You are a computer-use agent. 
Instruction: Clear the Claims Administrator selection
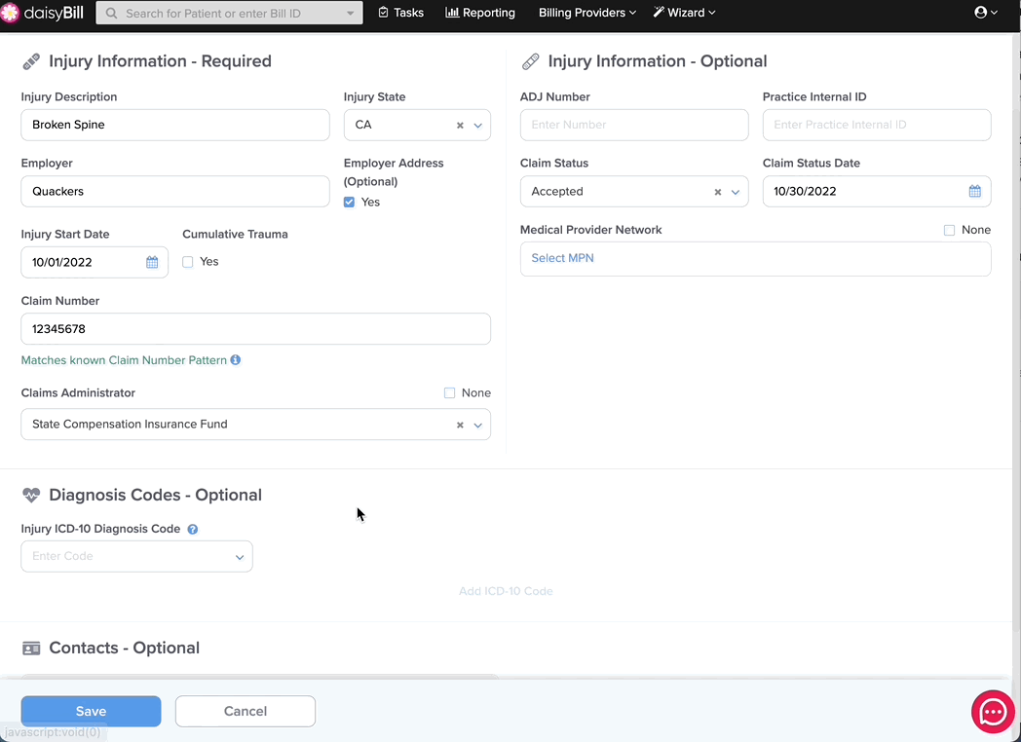pyautogui.click(x=460, y=425)
